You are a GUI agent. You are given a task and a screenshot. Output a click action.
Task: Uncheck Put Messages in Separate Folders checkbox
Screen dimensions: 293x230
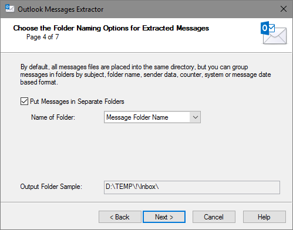(24, 102)
